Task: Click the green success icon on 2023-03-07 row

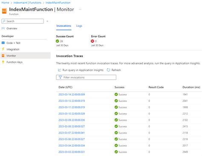Action: coord(116,133)
